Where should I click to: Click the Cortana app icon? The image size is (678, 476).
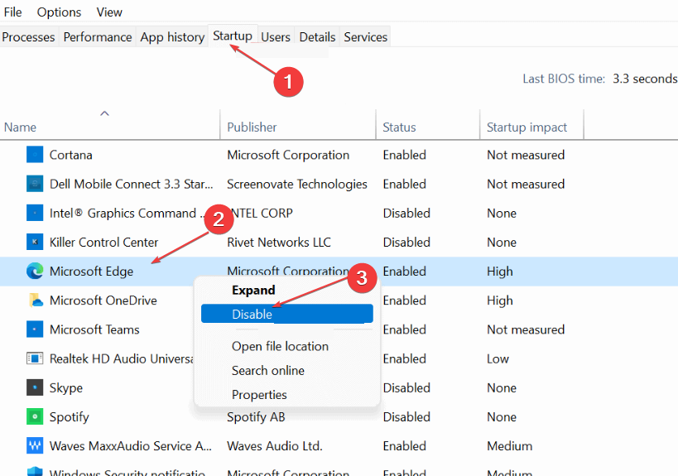click(35, 155)
